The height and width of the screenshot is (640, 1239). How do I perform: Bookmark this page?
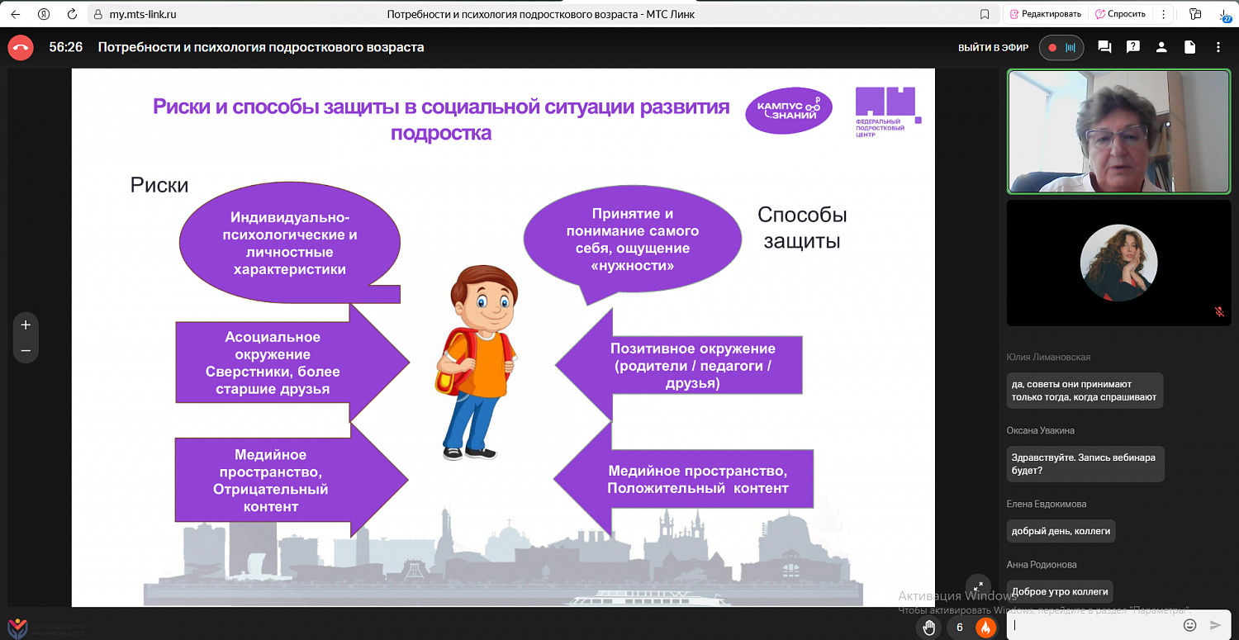click(985, 14)
